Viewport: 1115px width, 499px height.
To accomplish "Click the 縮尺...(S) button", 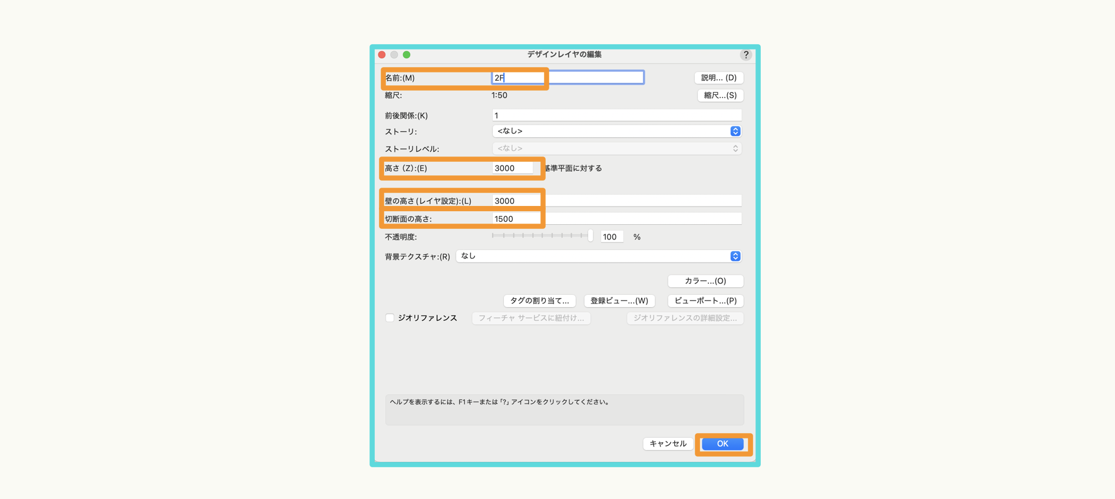I will [720, 95].
